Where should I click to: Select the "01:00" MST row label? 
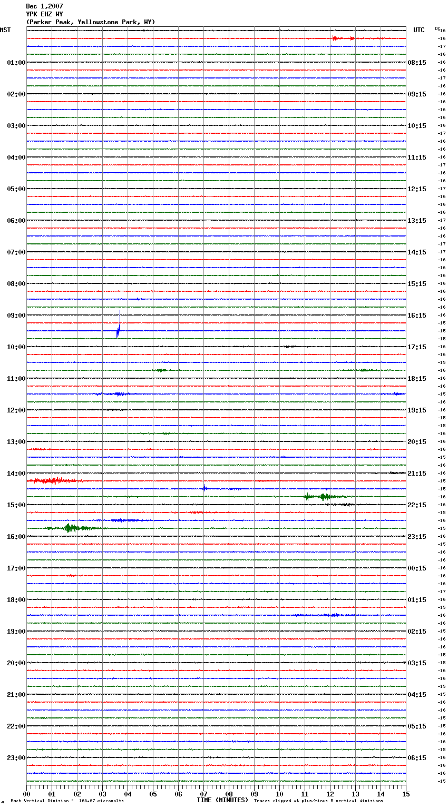(x=16, y=63)
